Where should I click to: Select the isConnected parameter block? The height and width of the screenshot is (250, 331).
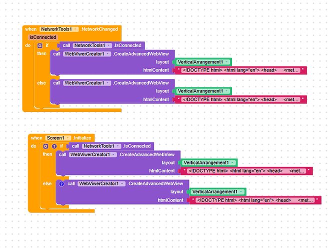click(x=43, y=37)
